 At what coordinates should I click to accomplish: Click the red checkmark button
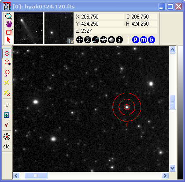(x=7, y=125)
